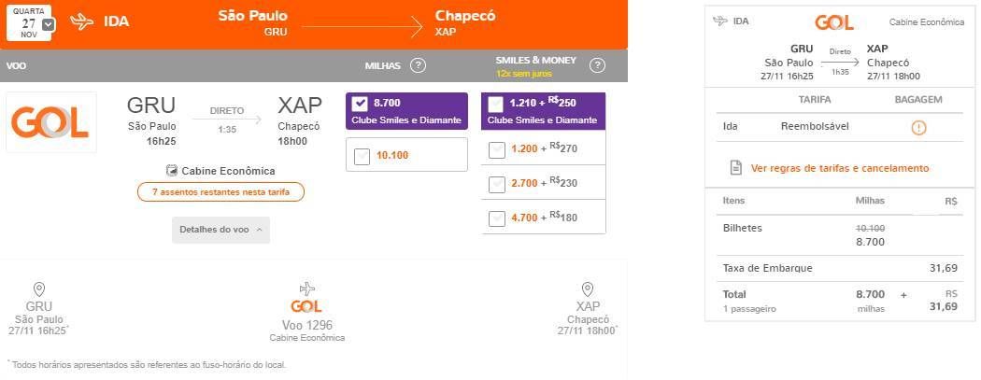This screenshot has width=981, height=380.
Task: Open the date dropdown arrow for 27 Nov
Action: tap(49, 24)
